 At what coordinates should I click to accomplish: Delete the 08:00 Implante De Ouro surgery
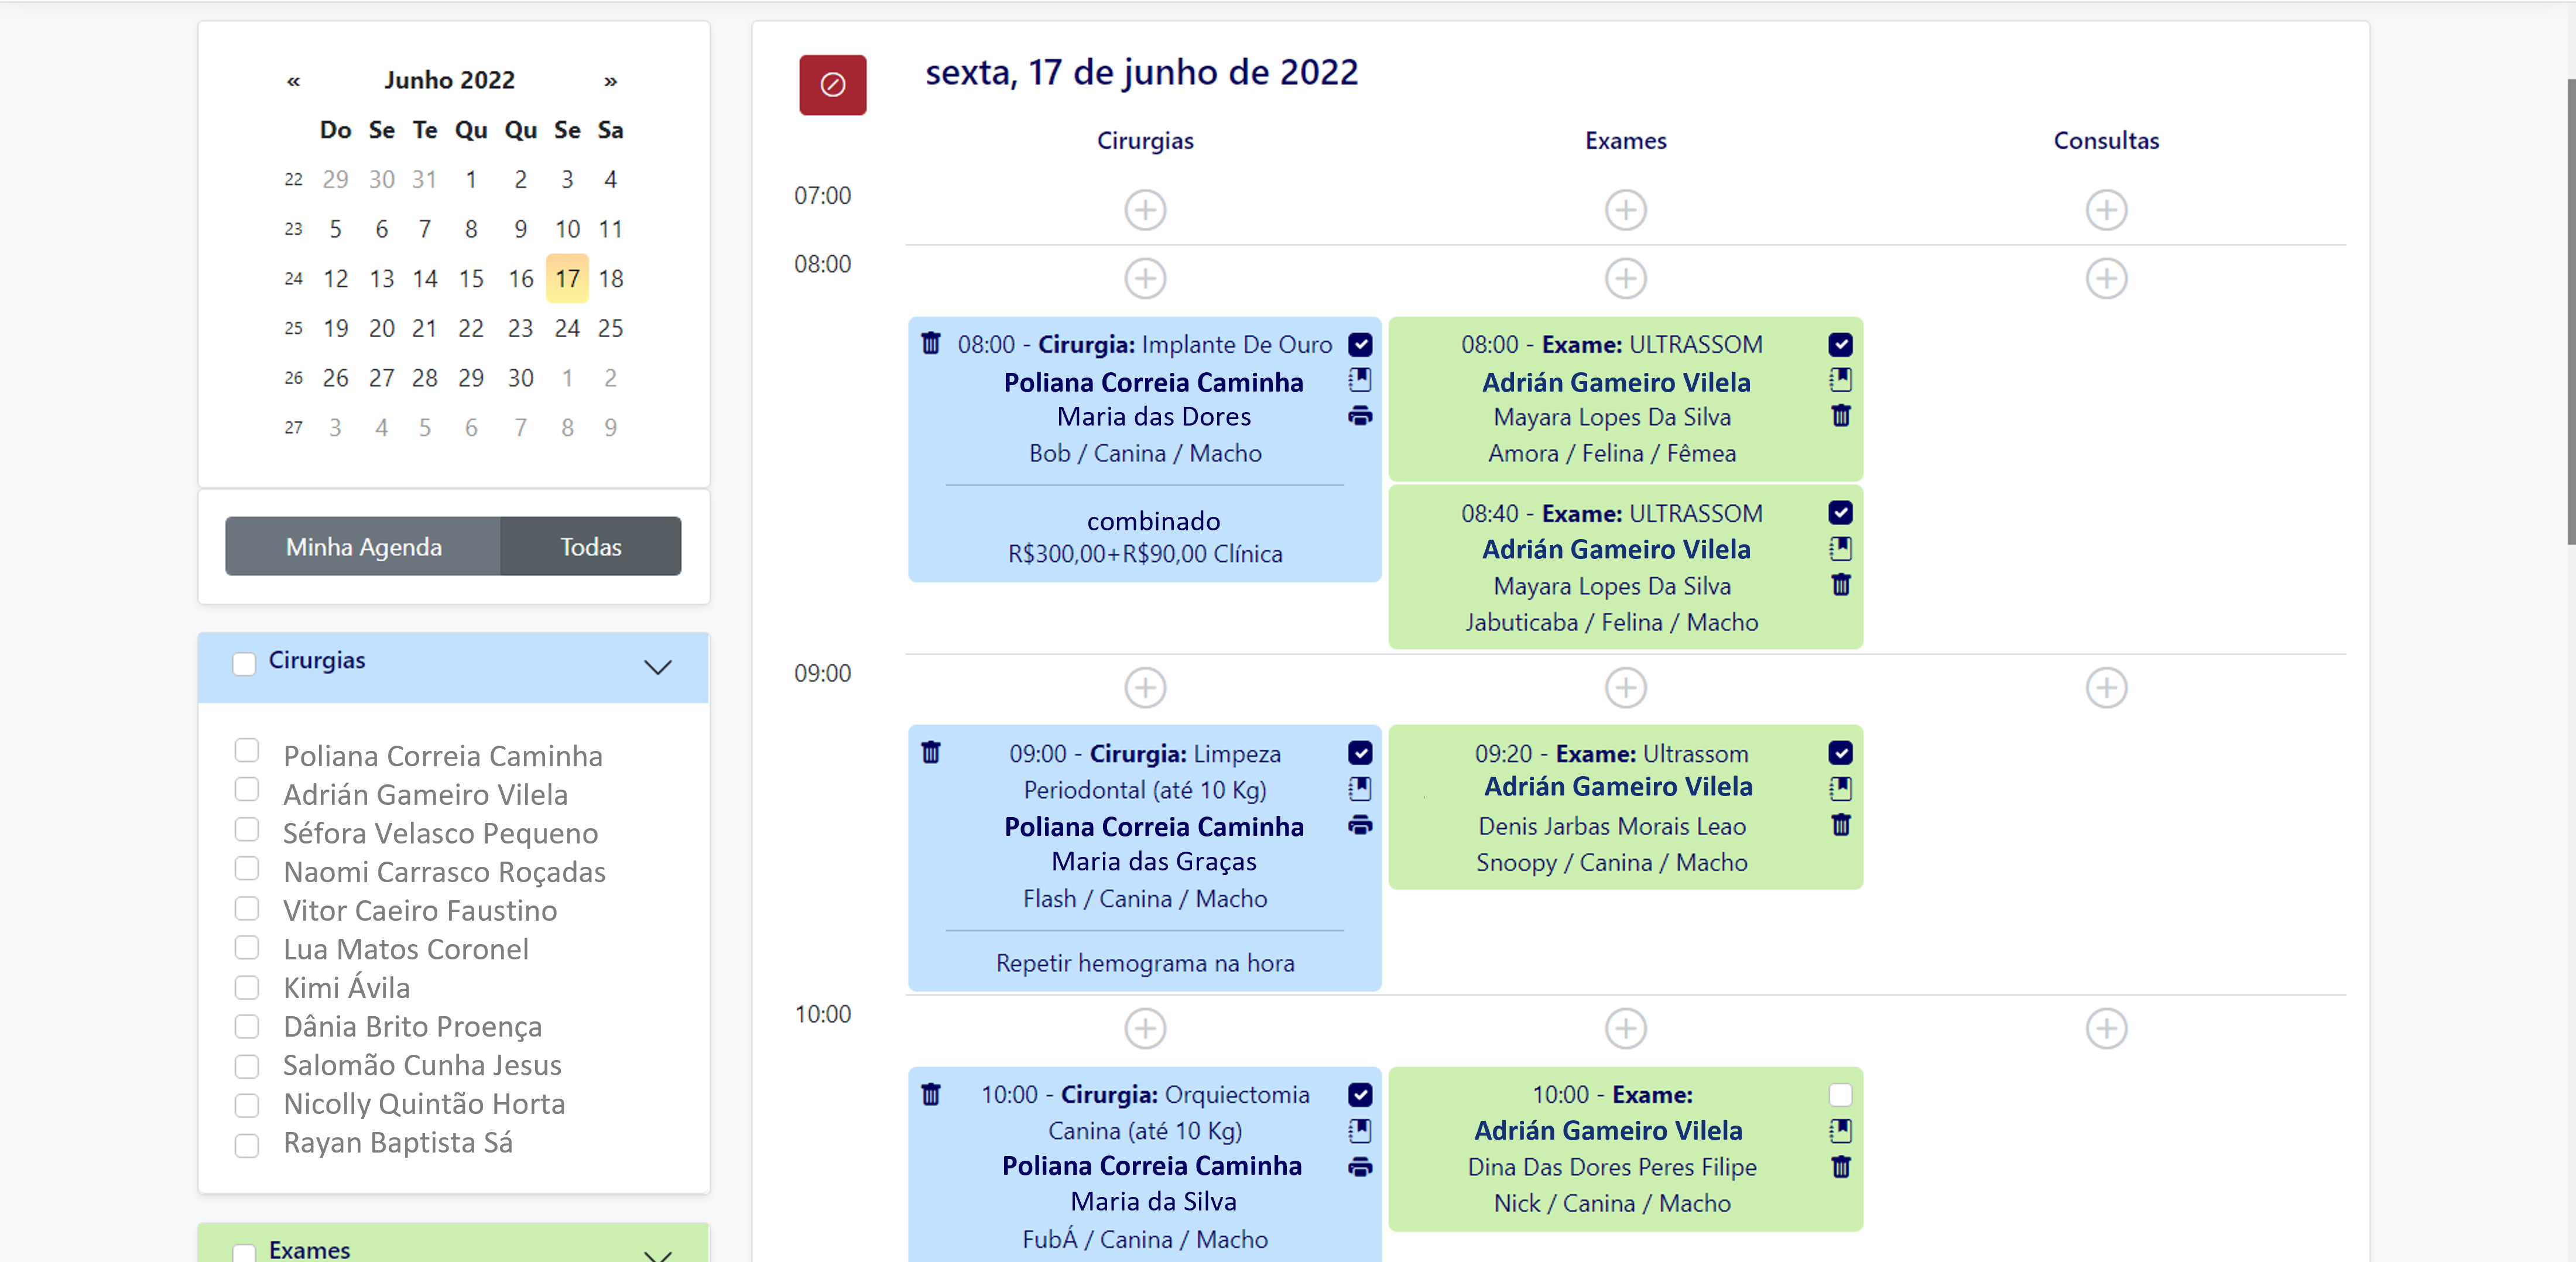click(x=931, y=343)
